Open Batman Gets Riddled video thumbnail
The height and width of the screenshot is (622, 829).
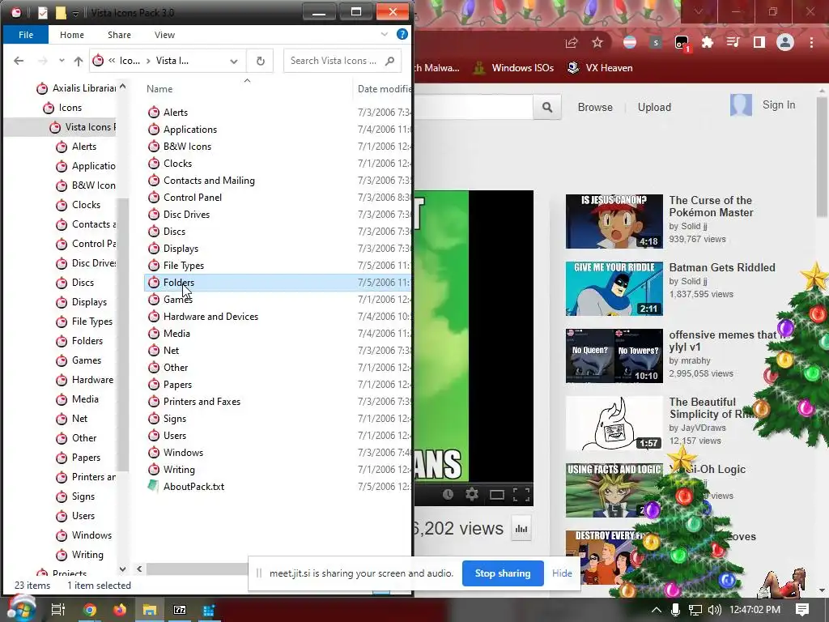pos(614,288)
